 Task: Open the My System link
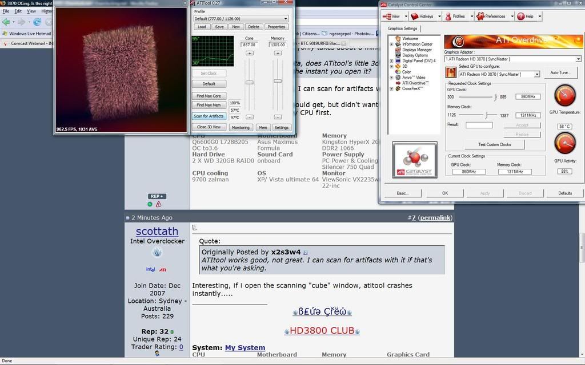tap(245, 347)
